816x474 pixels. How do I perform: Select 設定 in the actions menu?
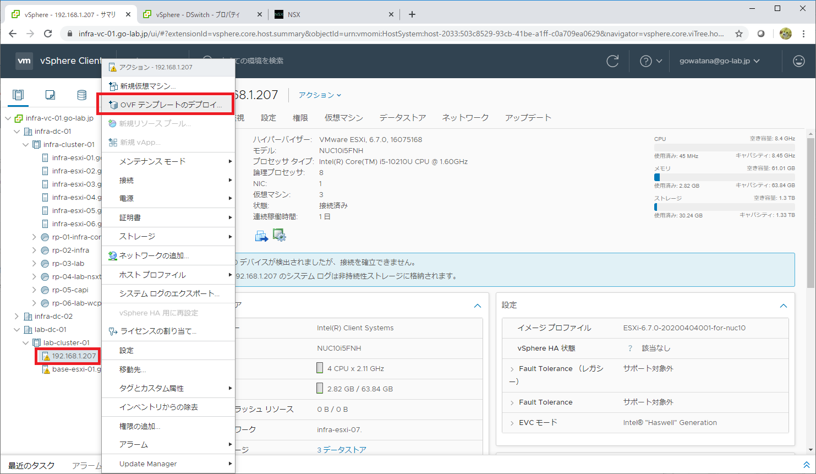[168, 350]
